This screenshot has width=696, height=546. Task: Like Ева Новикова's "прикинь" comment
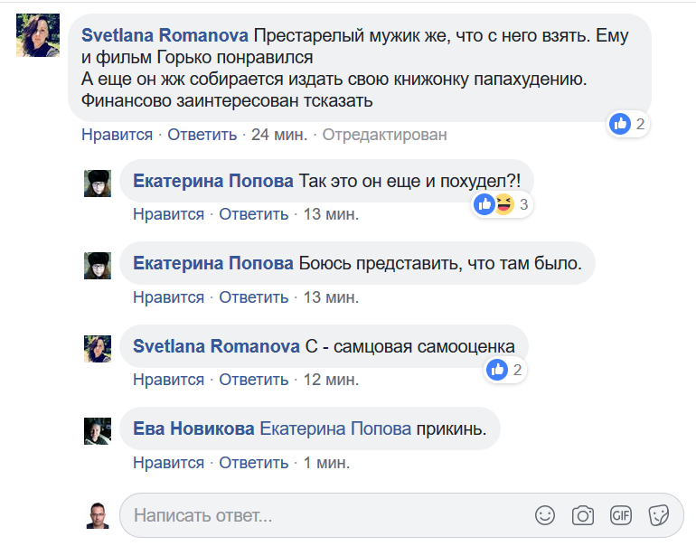click(x=168, y=462)
